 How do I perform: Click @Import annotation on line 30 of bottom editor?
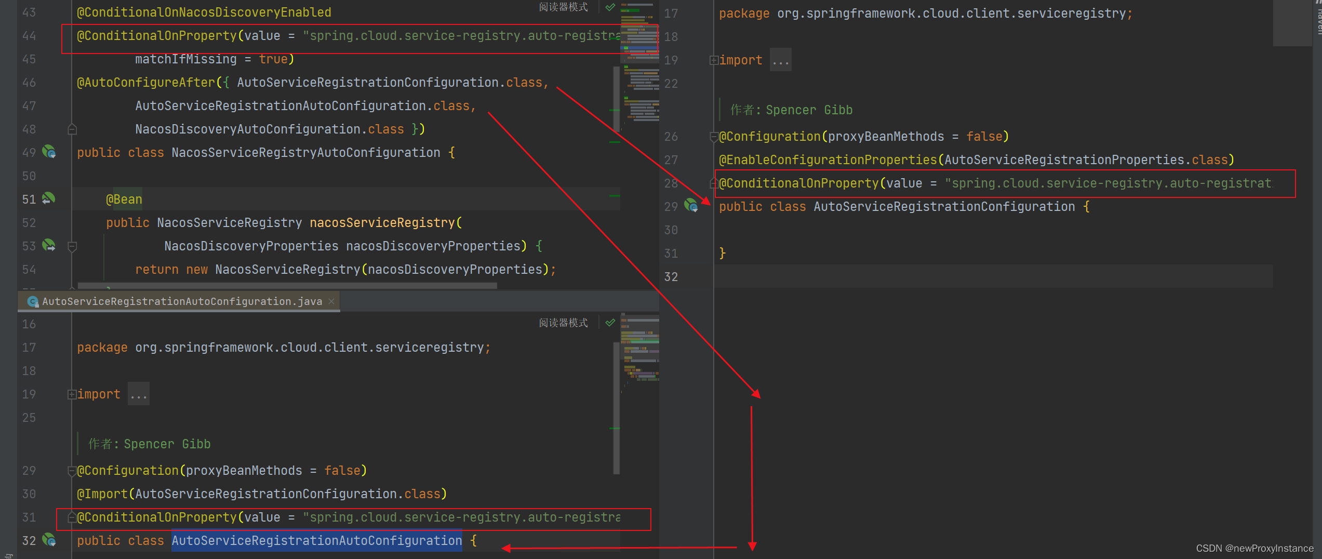coord(102,494)
